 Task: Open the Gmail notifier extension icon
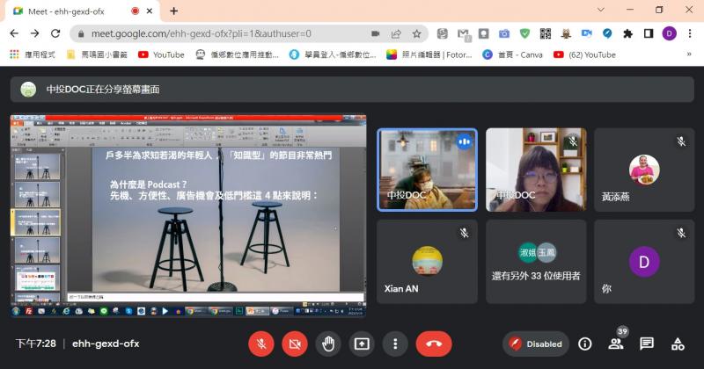tap(464, 34)
